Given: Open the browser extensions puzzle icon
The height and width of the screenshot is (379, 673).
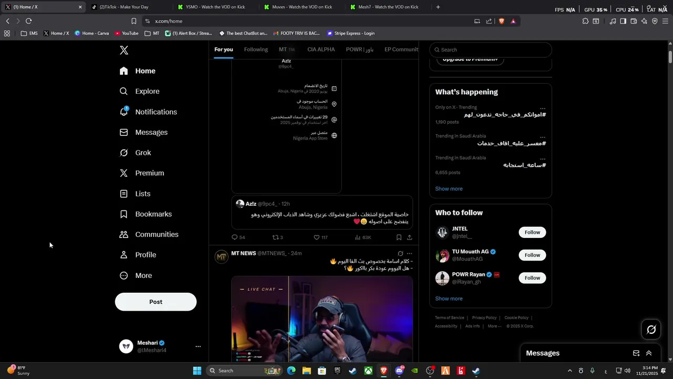Looking at the screenshot, I should point(585,21).
